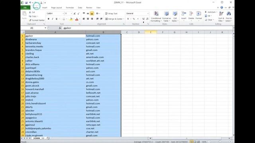Click the Delete cells button
Image resolution: width=255 pixels, height=143 pixels.
191,17
